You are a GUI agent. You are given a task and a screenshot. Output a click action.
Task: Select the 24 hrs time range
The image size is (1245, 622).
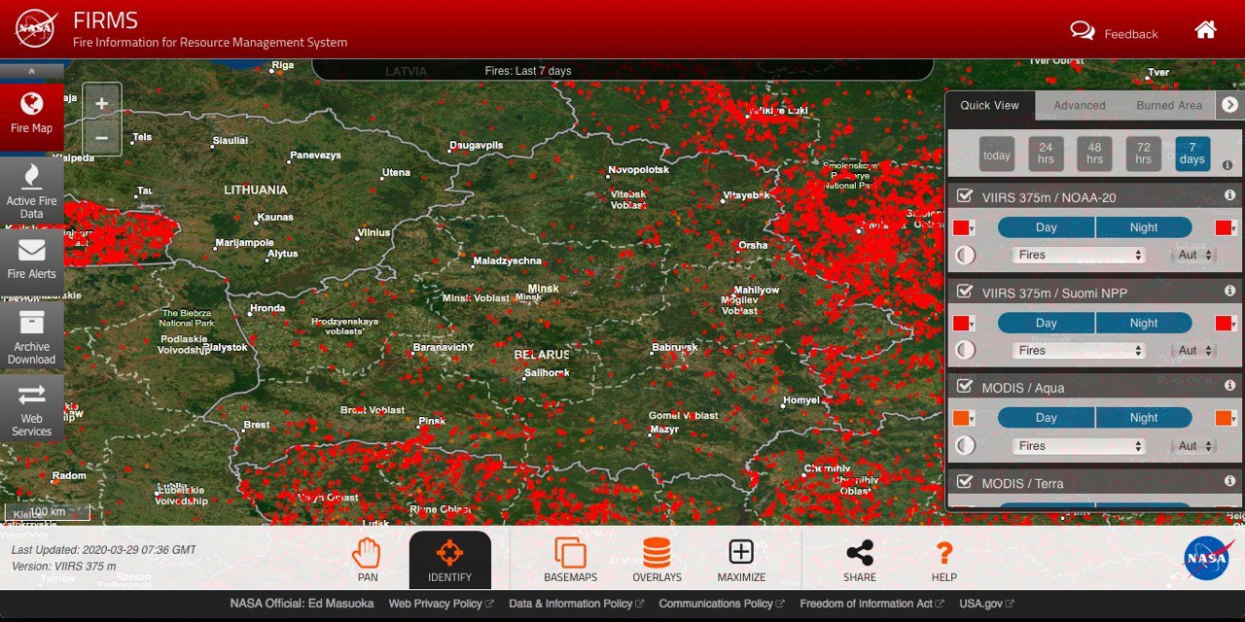(x=1046, y=155)
